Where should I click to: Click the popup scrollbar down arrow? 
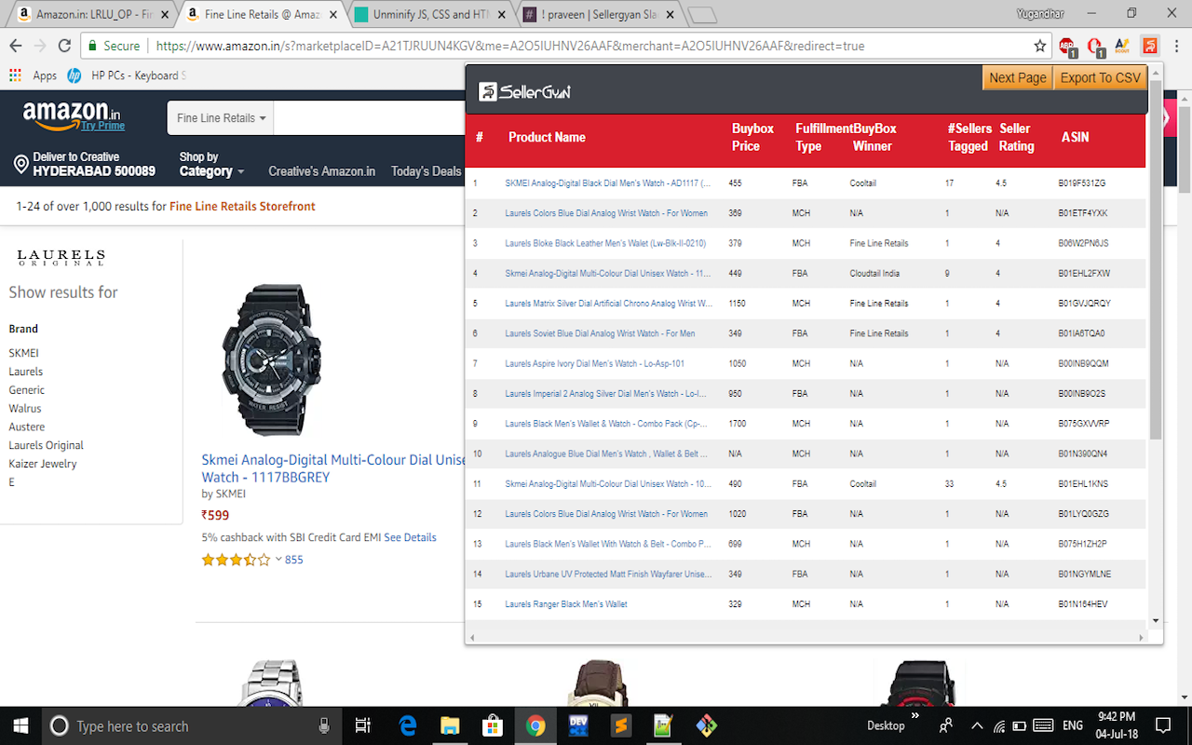point(1156,620)
